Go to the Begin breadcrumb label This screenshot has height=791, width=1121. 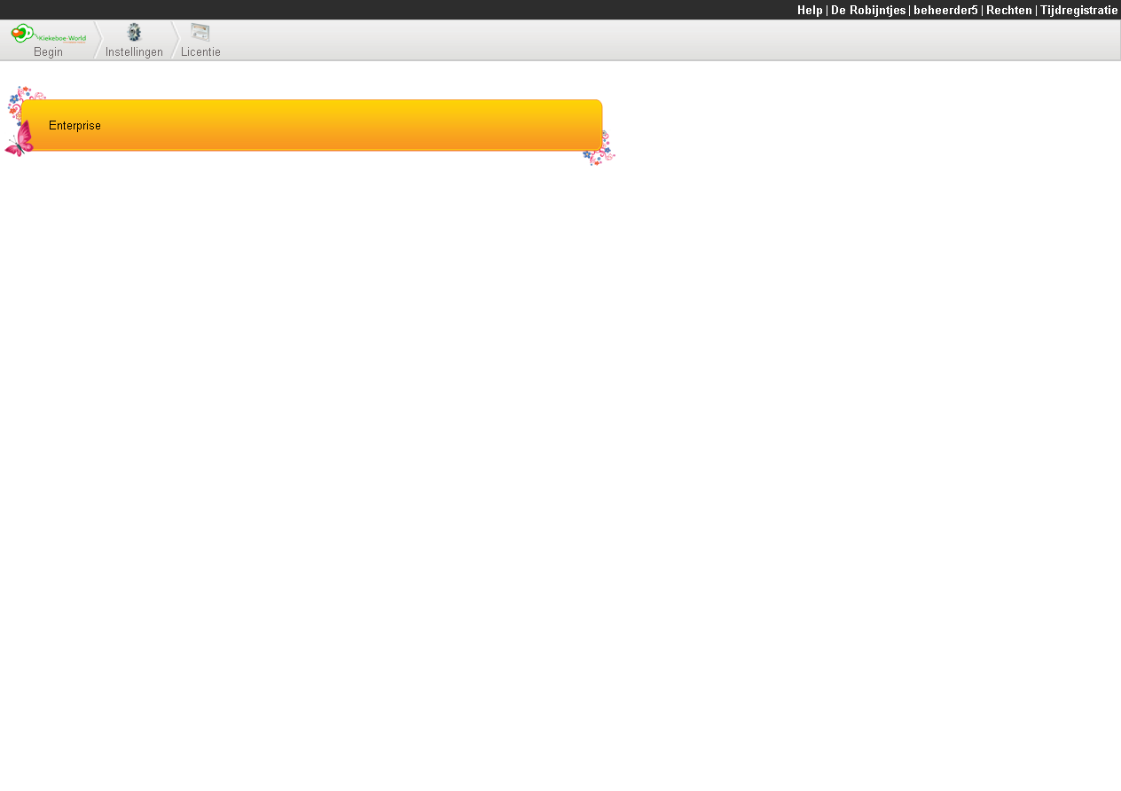point(48,52)
